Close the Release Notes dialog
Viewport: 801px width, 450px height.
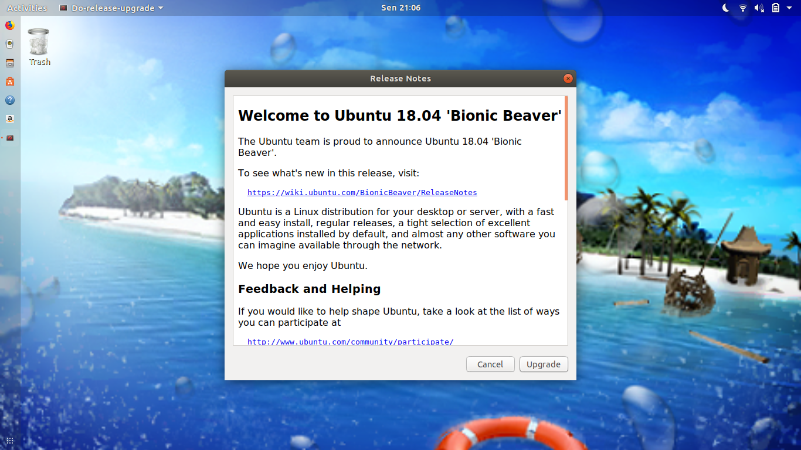(568, 79)
